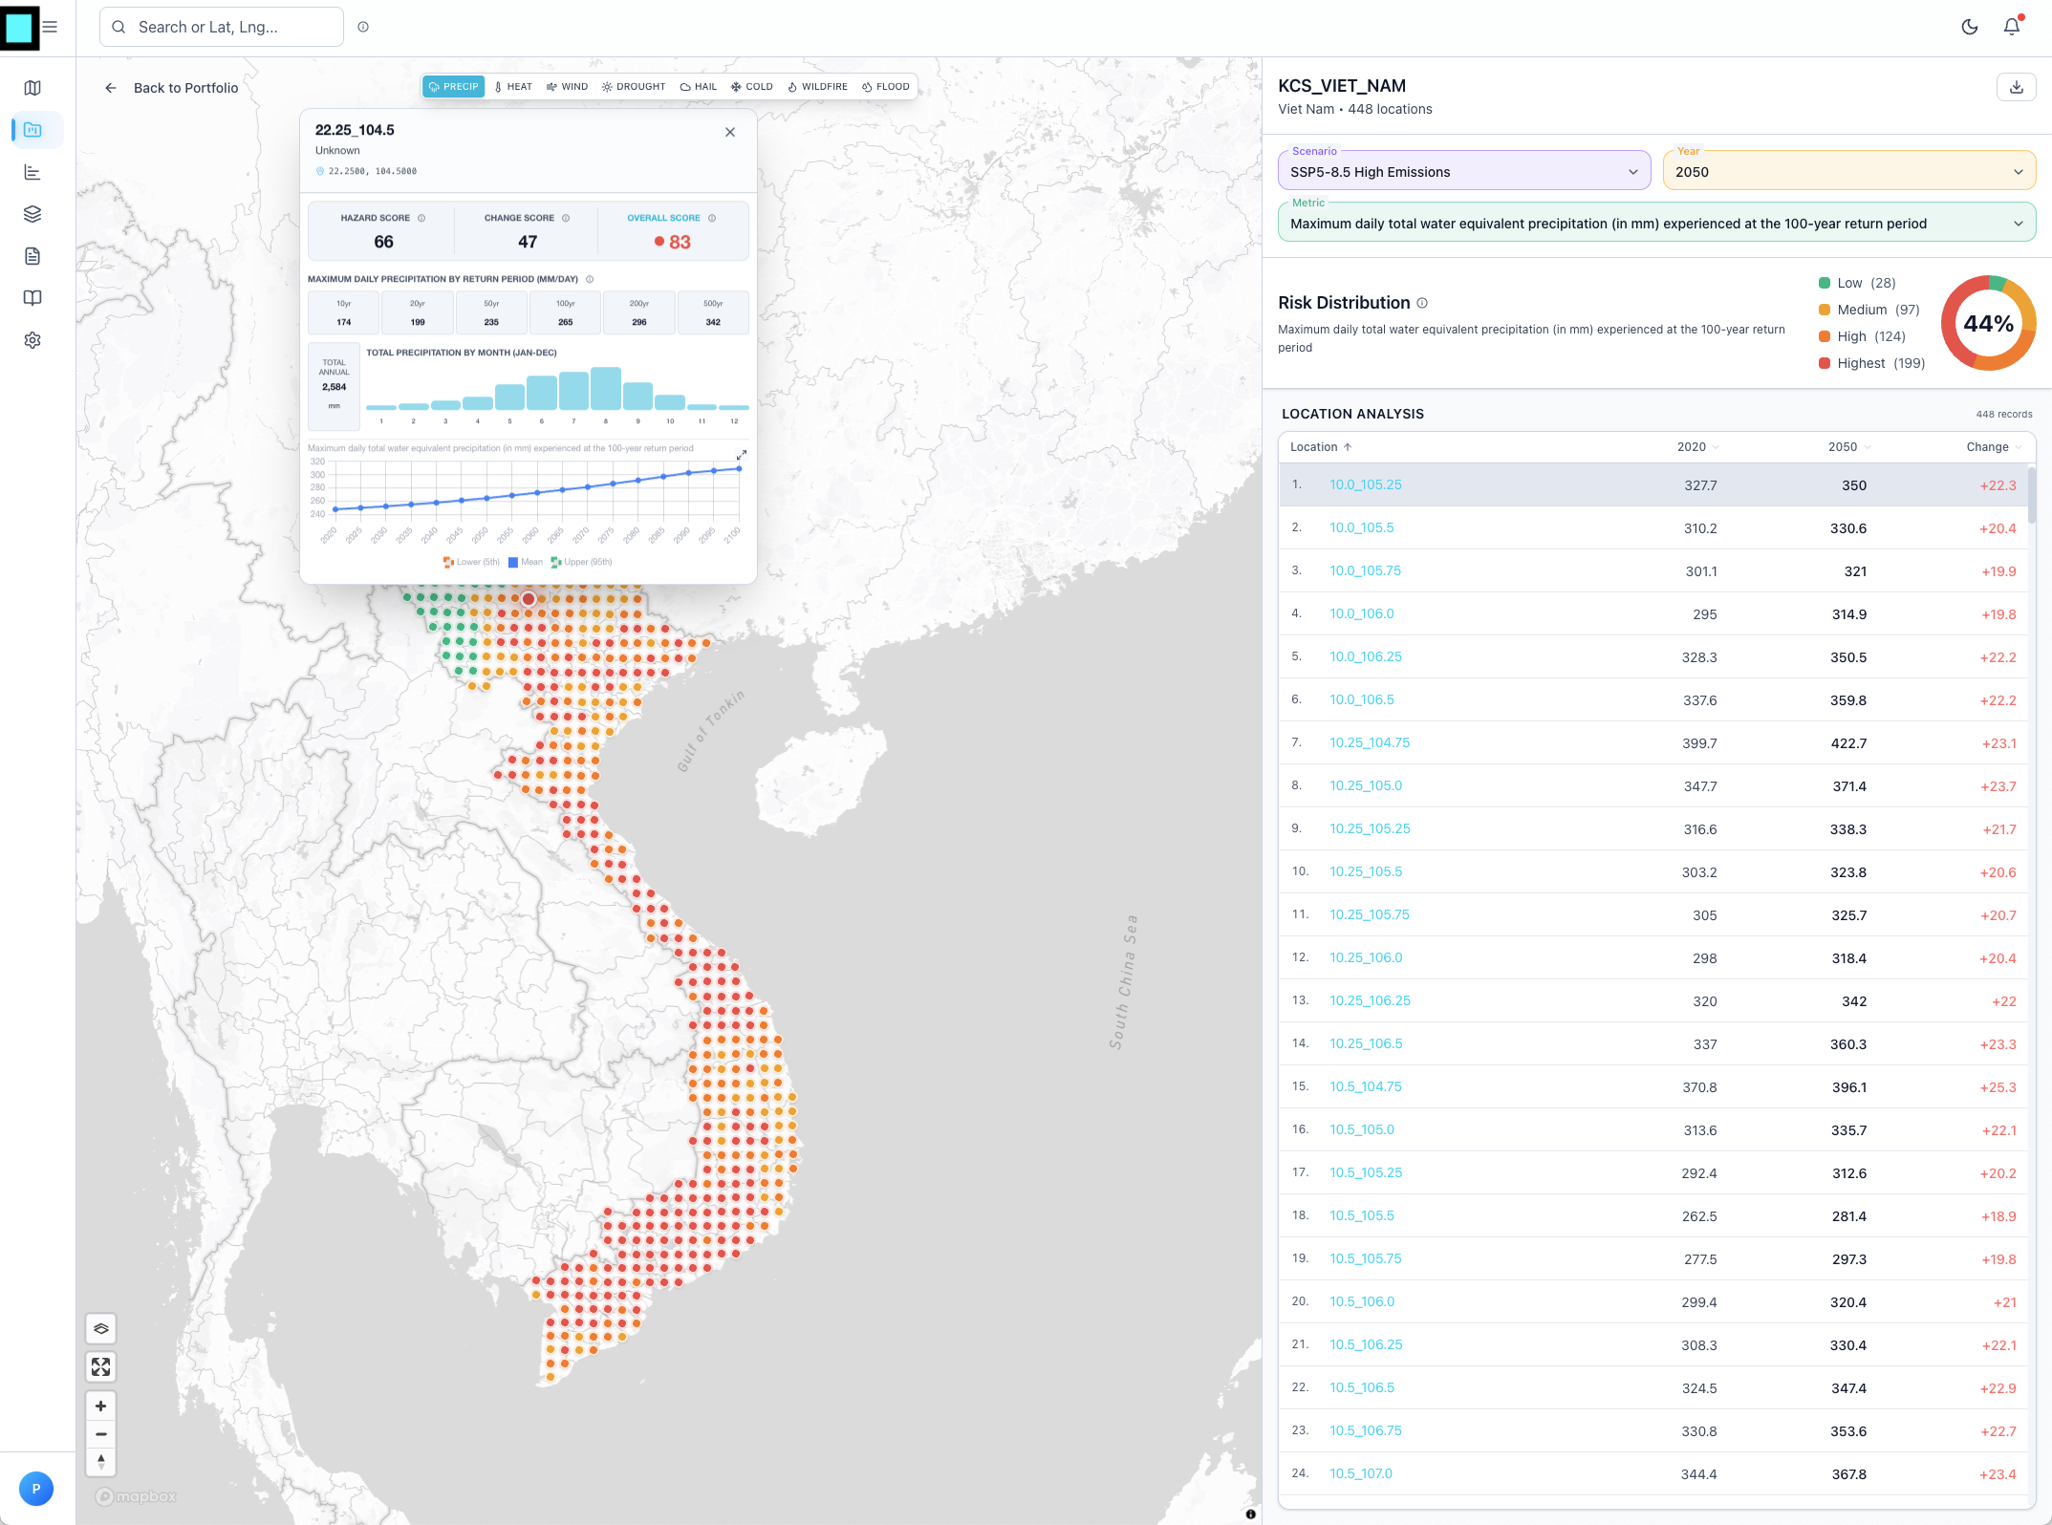Select the WILDFIRE hazard tab
The width and height of the screenshot is (2052, 1525).
coord(818,87)
